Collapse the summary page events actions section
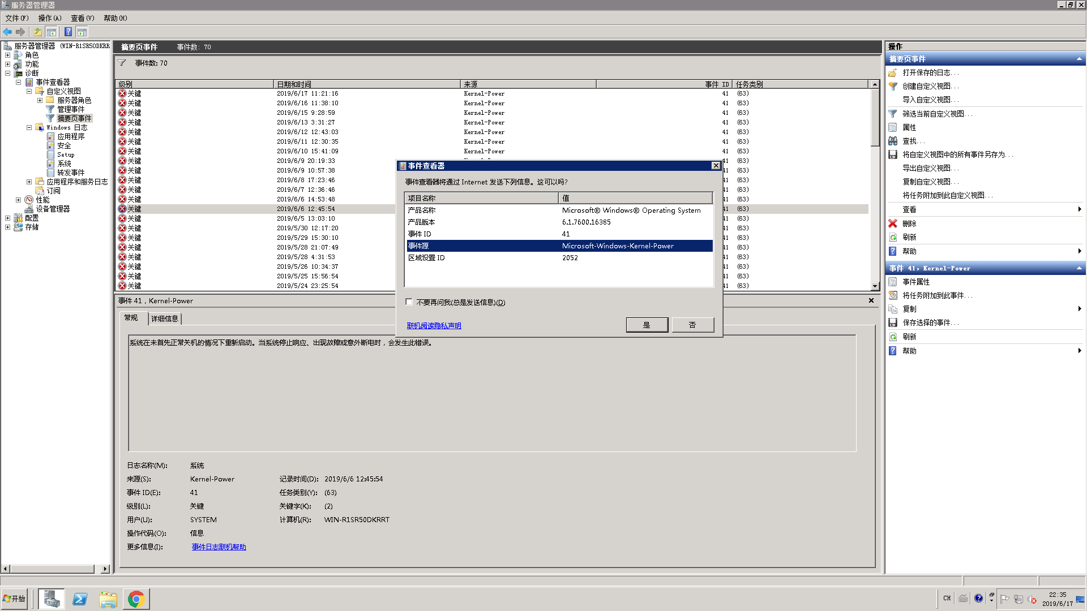 click(1079, 59)
